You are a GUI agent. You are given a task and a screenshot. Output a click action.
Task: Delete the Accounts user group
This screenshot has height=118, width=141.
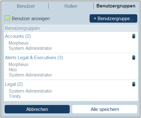click(134, 36)
